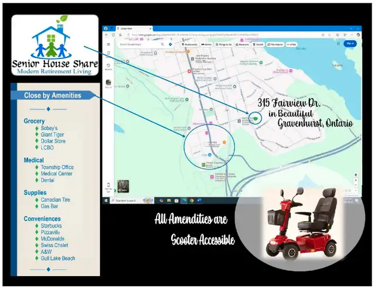Click the LCBO list entry
Viewport: 375px width, 289px height.
point(47,147)
